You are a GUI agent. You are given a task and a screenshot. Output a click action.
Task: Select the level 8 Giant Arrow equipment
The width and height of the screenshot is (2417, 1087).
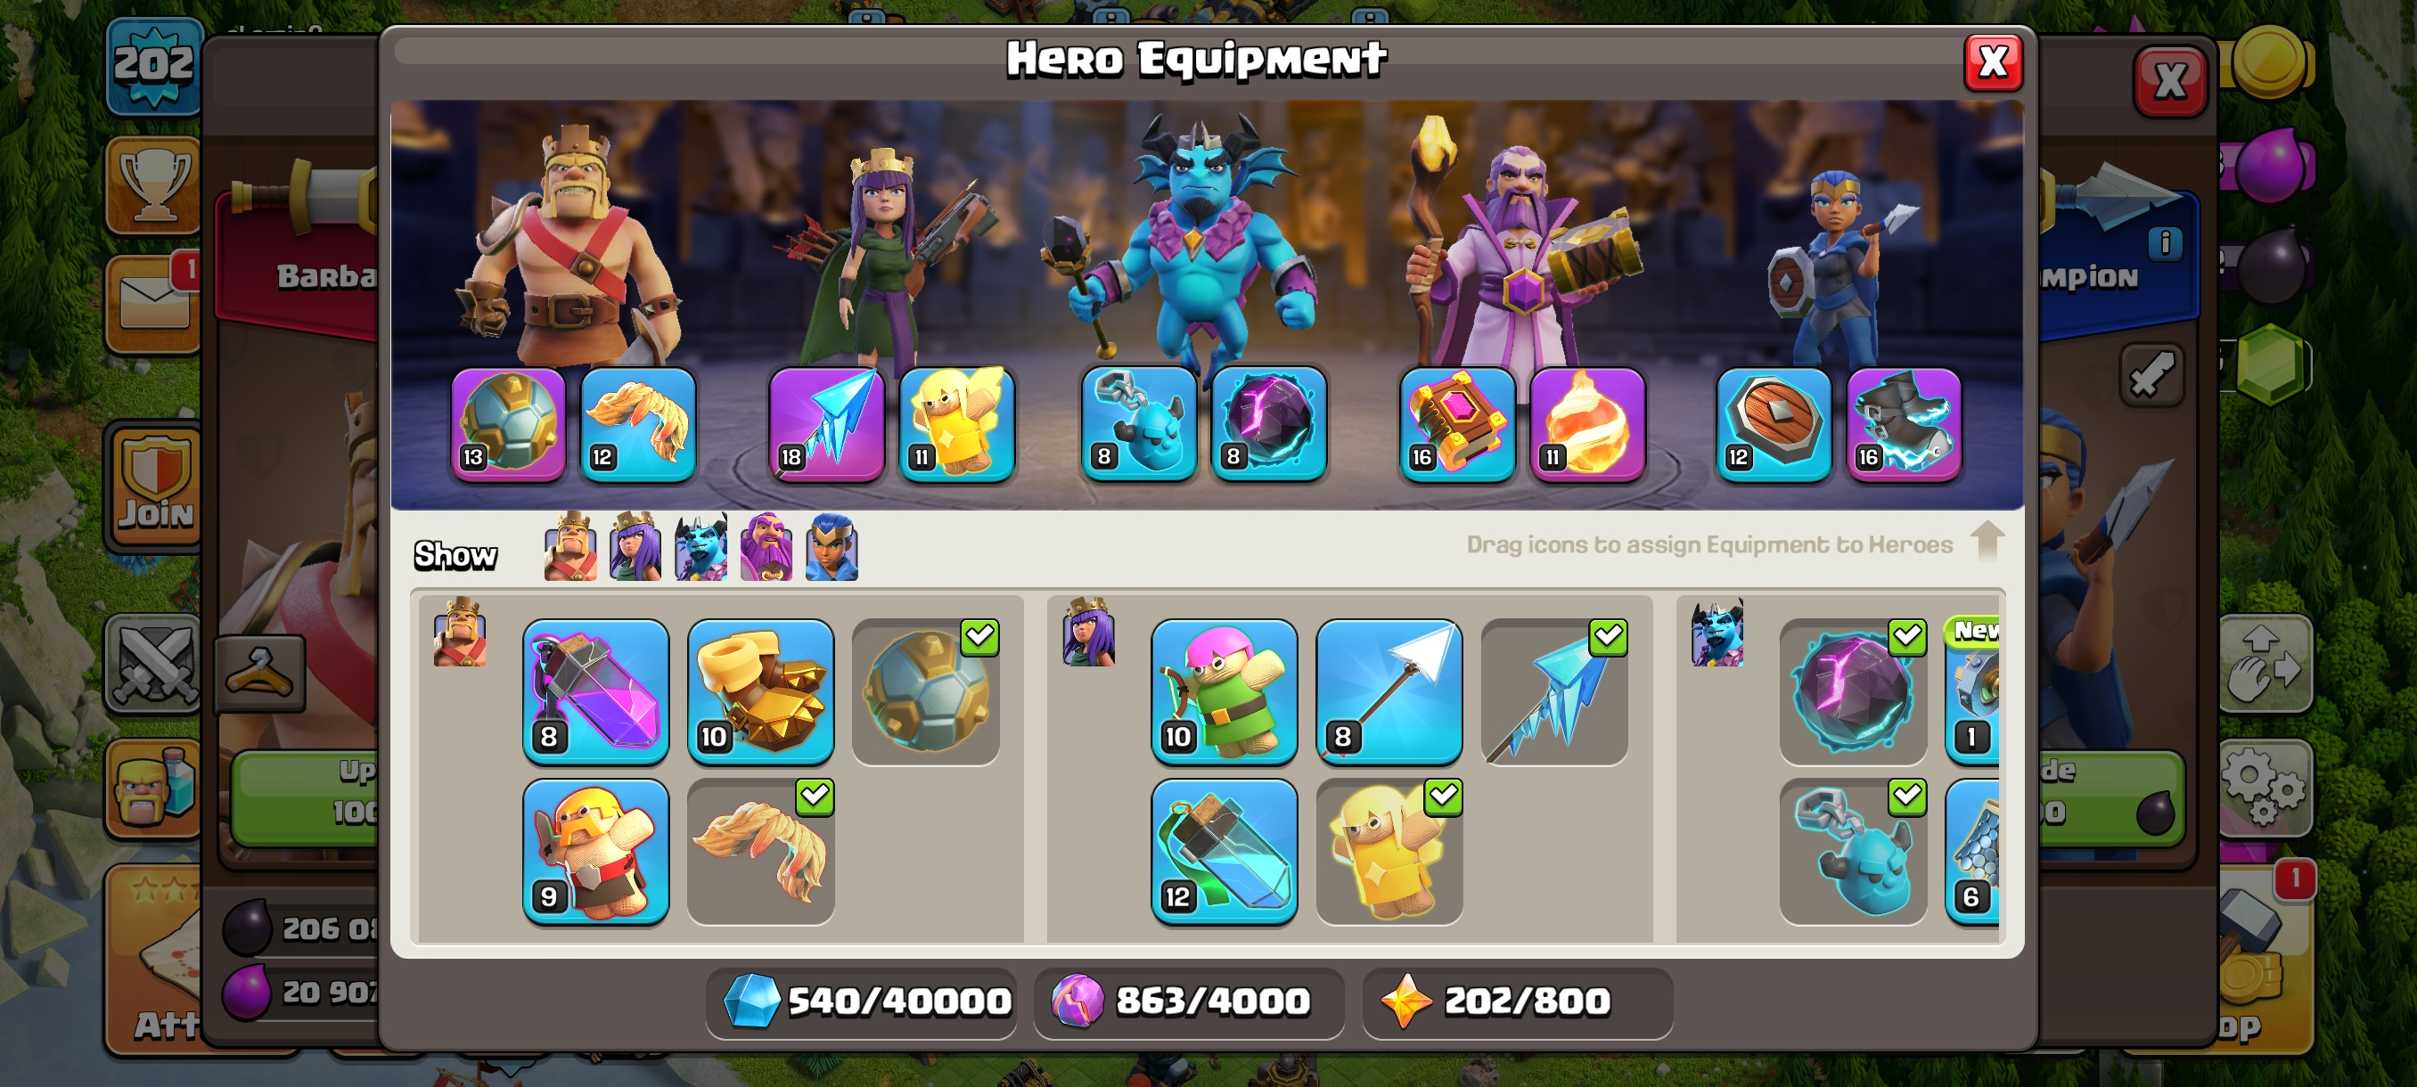pos(1389,691)
